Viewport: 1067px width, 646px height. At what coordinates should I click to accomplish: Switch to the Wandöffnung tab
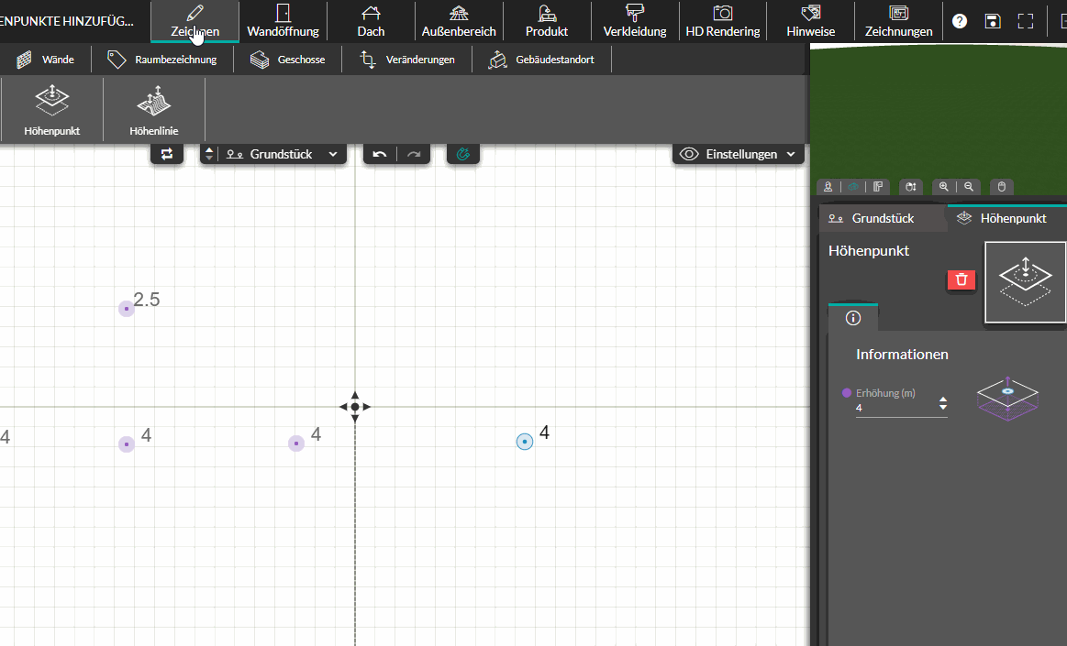(283, 21)
